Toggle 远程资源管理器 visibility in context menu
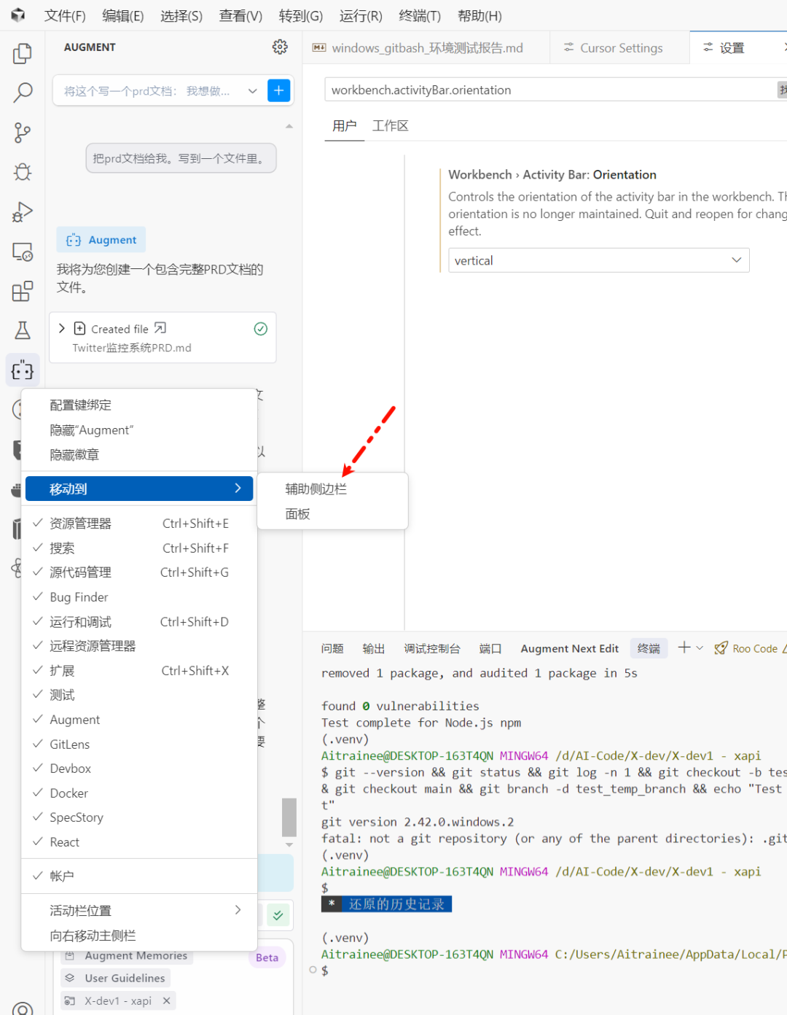This screenshot has width=787, height=1015. 139,646
